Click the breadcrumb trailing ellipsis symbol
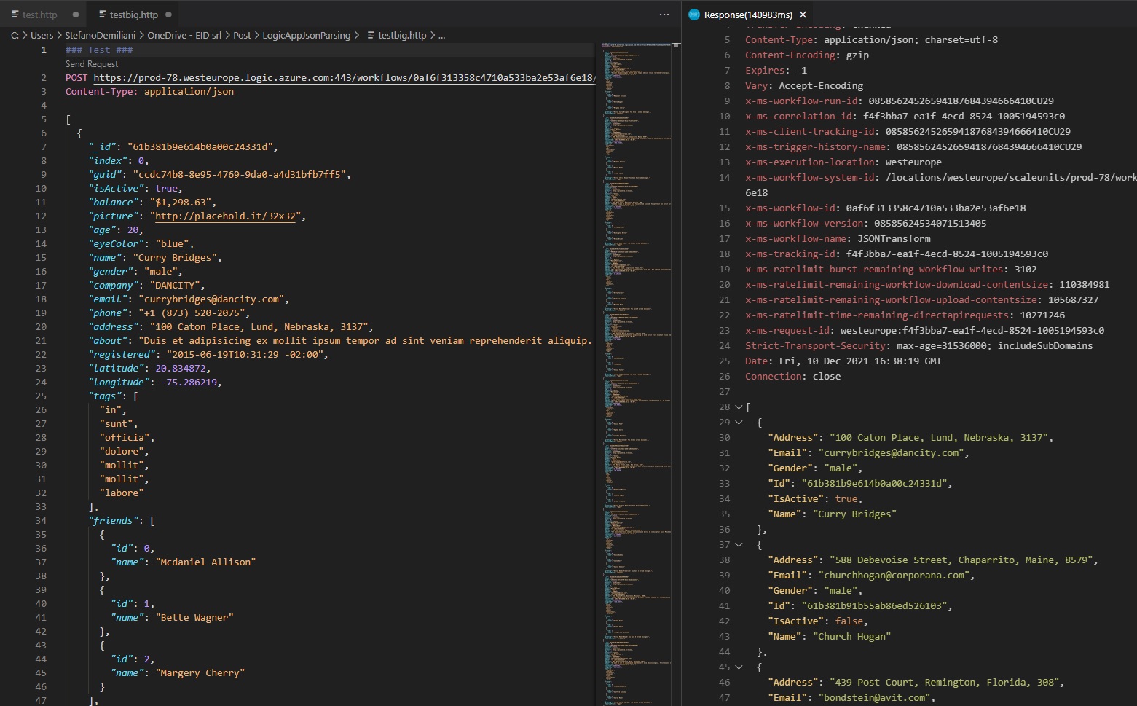The width and height of the screenshot is (1137, 706). pos(441,35)
